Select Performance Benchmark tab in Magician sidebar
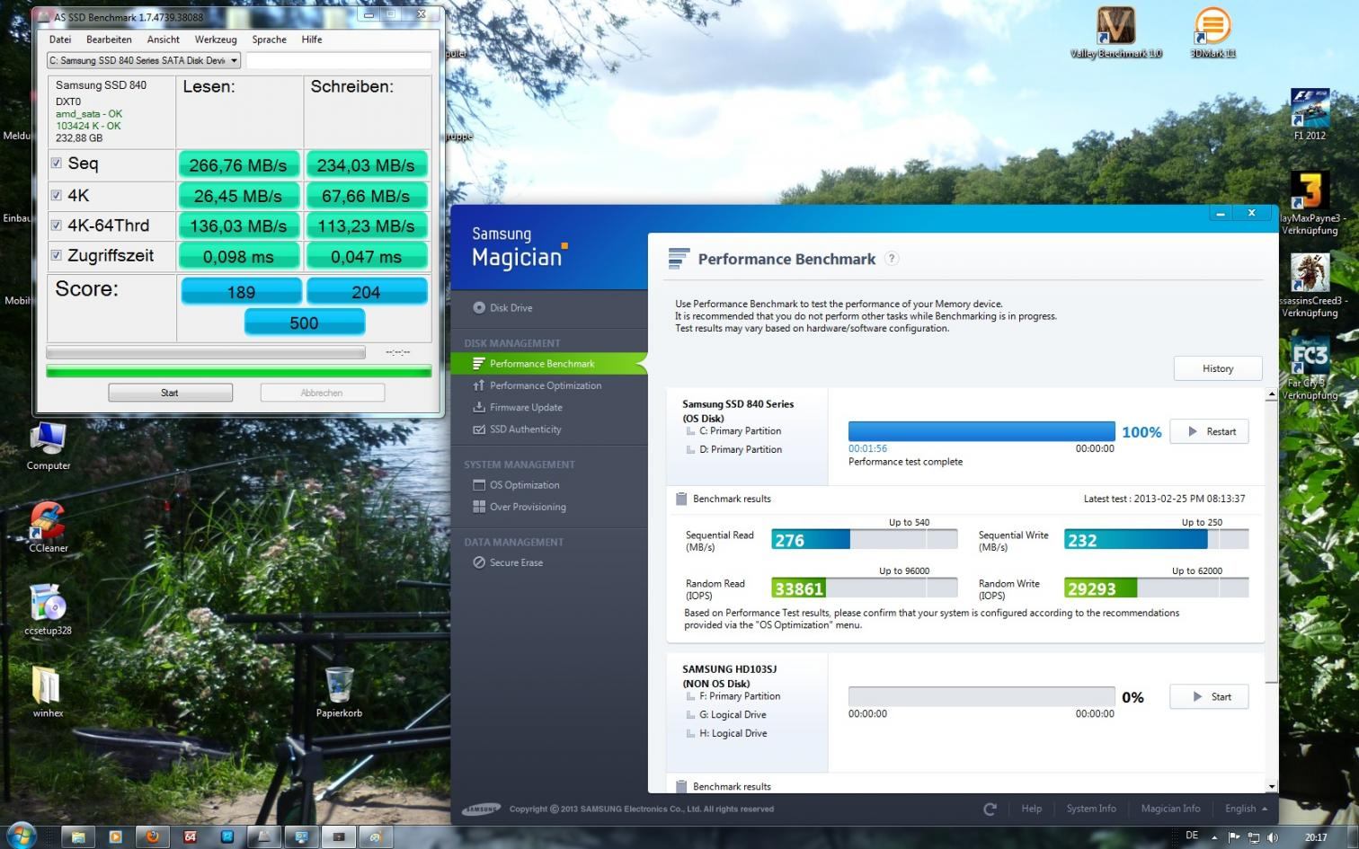Screen dimensions: 1359x849 coord(548,364)
